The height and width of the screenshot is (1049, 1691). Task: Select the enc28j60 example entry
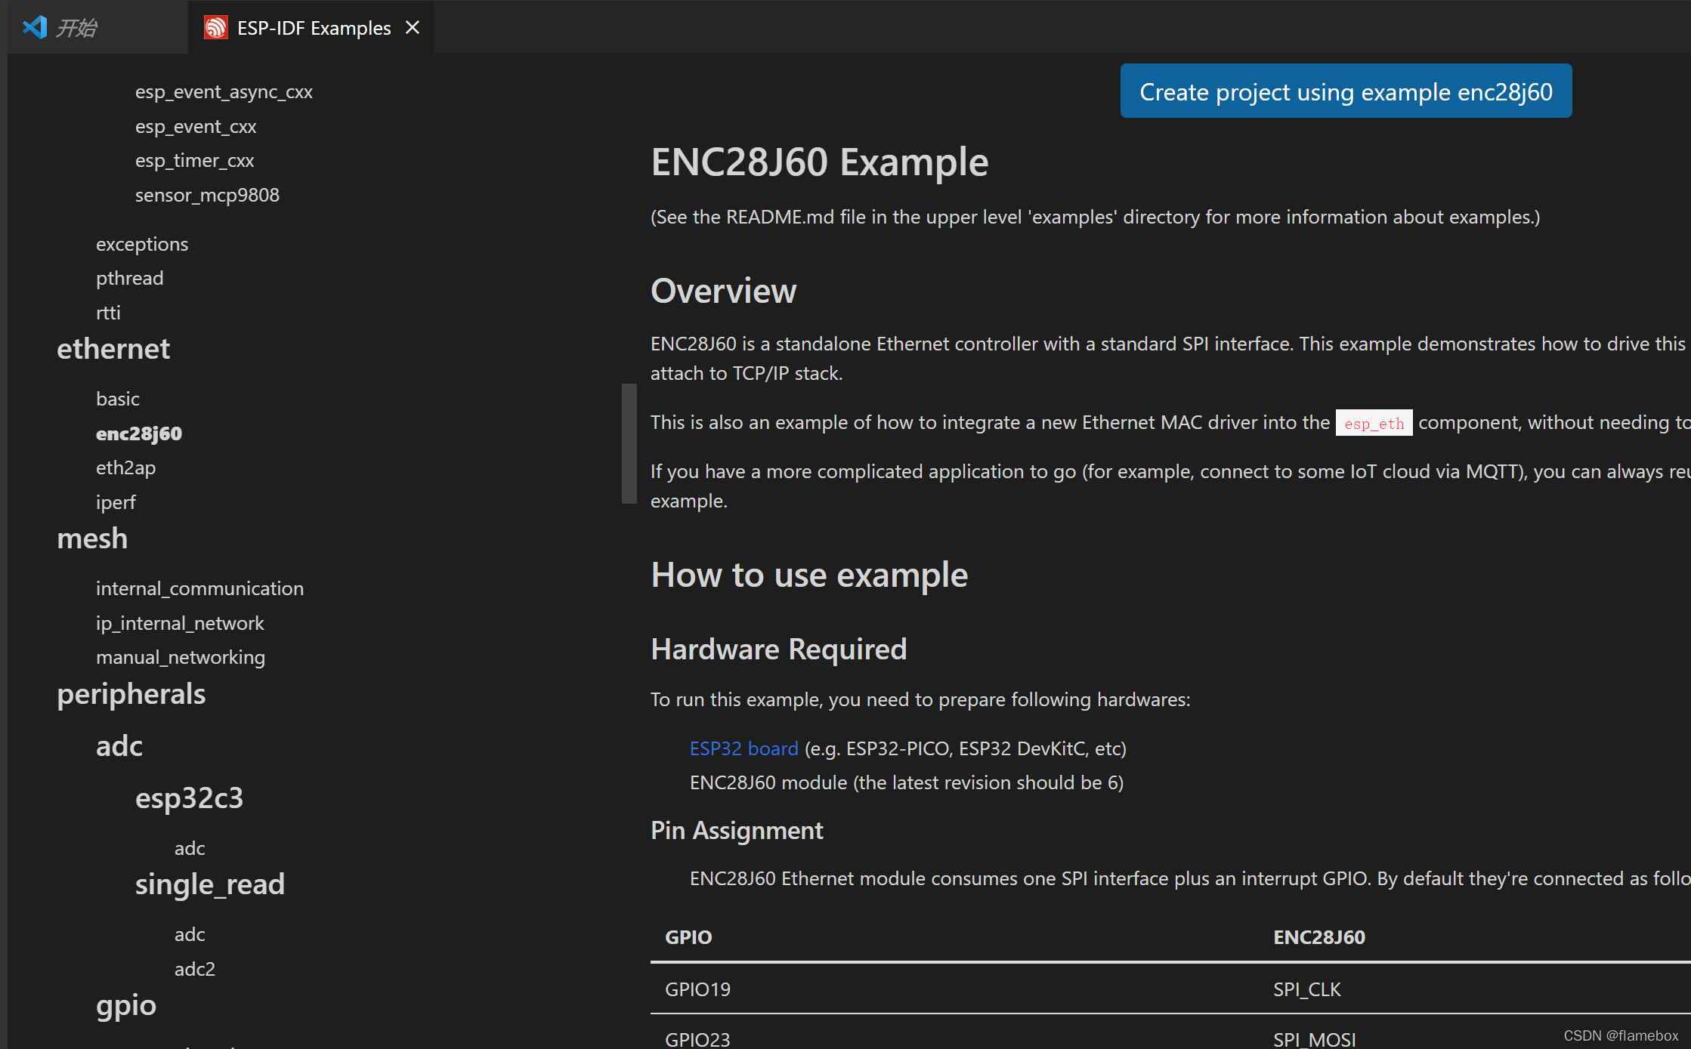(139, 433)
